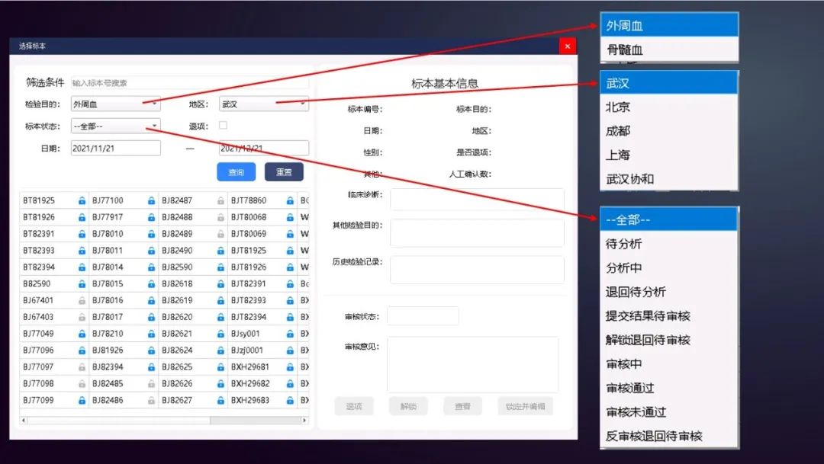Image resolution: width=824 pixels, height=464 pixels.
Task: Click the lock icon next to BJ82627
Action: [x=220, y=401]
